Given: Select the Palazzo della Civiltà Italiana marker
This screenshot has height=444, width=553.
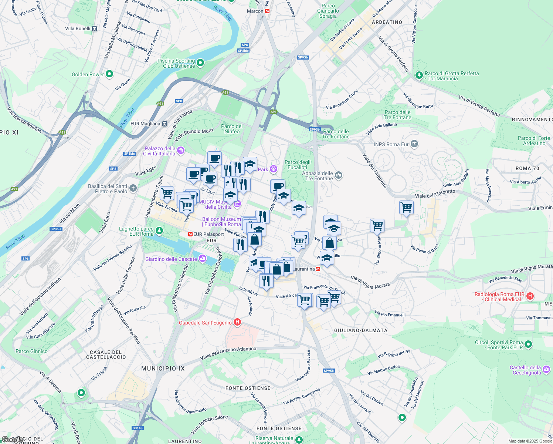Looking at the screenshot, I should coord(180,151).
